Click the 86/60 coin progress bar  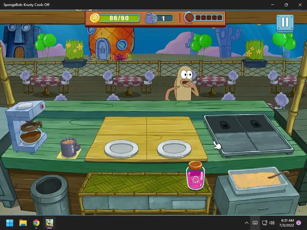119,18
